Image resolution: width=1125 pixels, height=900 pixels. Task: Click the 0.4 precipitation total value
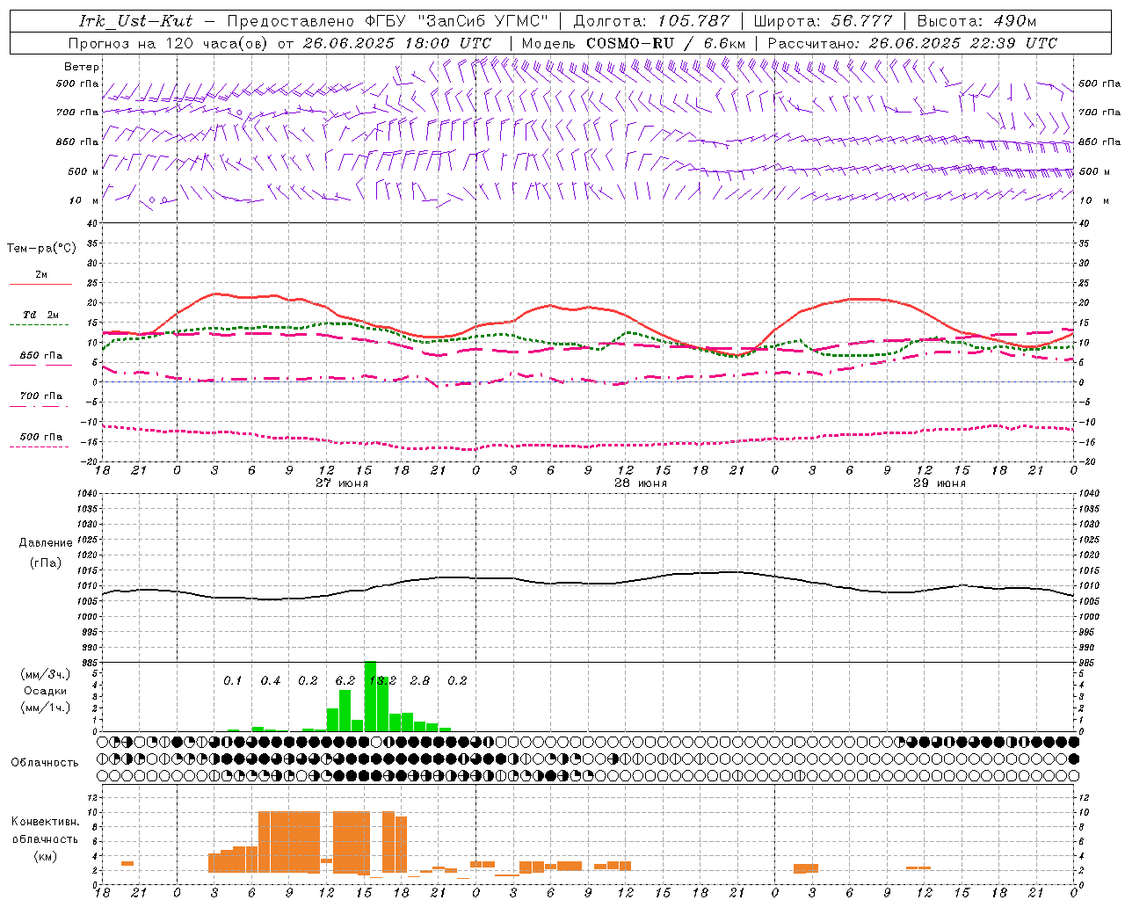[x=271, y=680]
